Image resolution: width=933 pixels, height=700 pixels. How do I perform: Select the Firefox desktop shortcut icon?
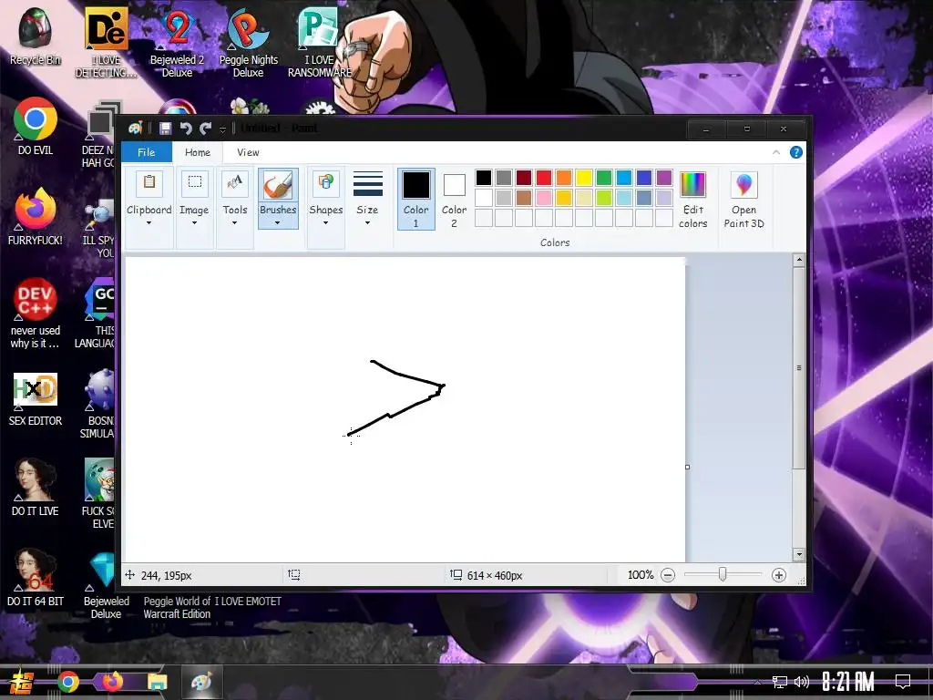pyautogui.click(x=36, y=217)
